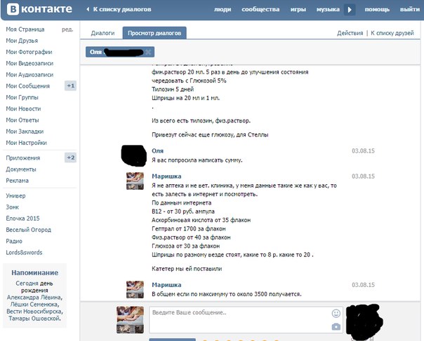Screen dimensions: 424x341
Task: Click Маришка's avatar in first message
Action: click(x=135, y=181)
